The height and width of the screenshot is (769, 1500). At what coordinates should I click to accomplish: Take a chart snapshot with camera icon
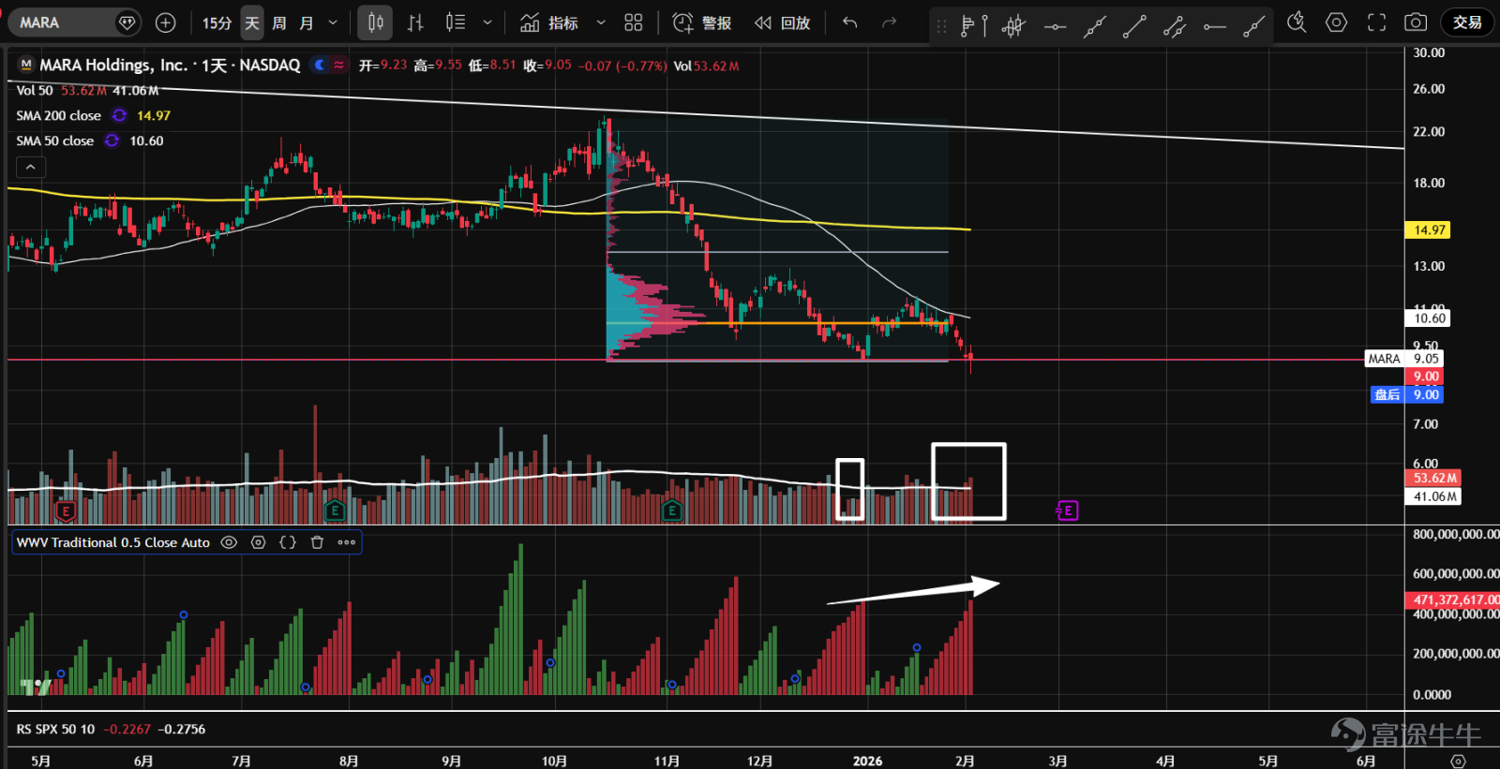pyautogui.click(x=1416, y=22)
